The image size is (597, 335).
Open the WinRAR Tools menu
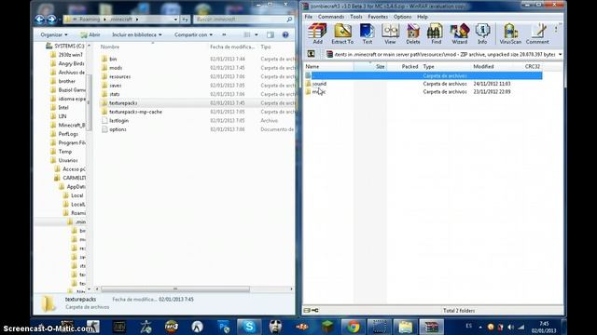(356, 17)
